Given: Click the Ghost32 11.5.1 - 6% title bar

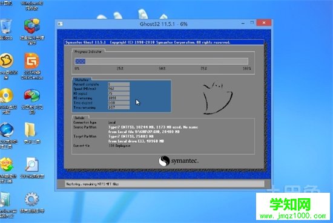Looking at the screenshot, I should [x=163, y=24].
